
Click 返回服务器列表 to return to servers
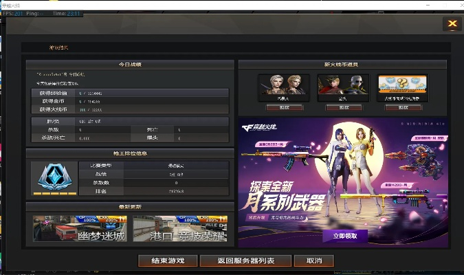click(x=246, y=261)
